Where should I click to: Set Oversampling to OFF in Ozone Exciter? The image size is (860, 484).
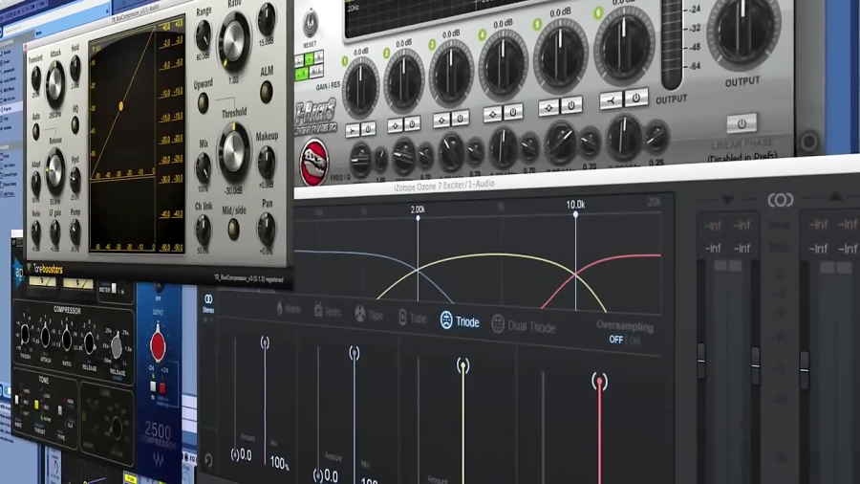616,340
